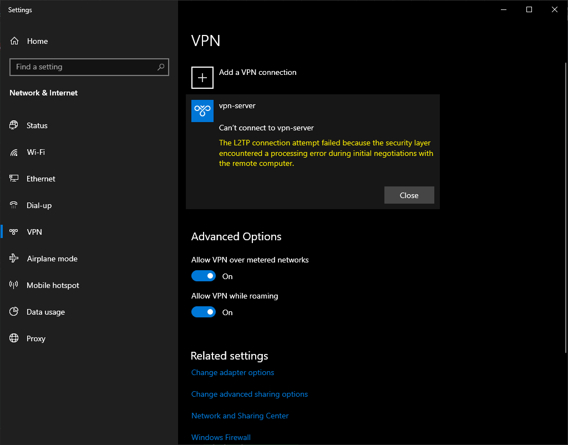Maximize the Settings window
568x445 pixels.
pos(529,10)
